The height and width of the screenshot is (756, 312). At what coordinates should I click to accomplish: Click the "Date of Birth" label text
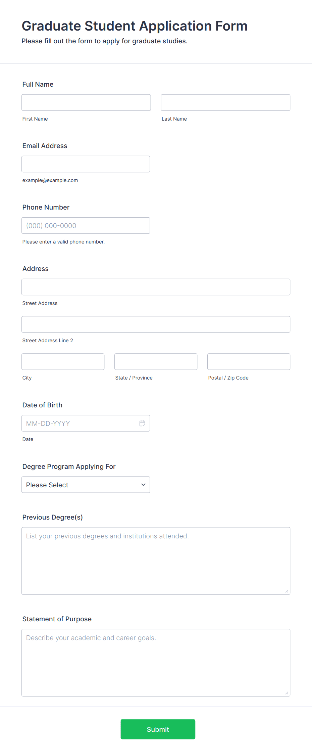(42, 405)
